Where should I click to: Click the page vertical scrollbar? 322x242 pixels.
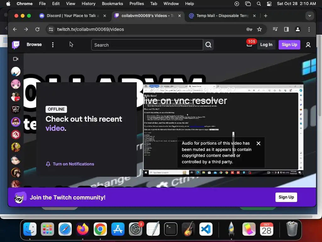[319, 75]
